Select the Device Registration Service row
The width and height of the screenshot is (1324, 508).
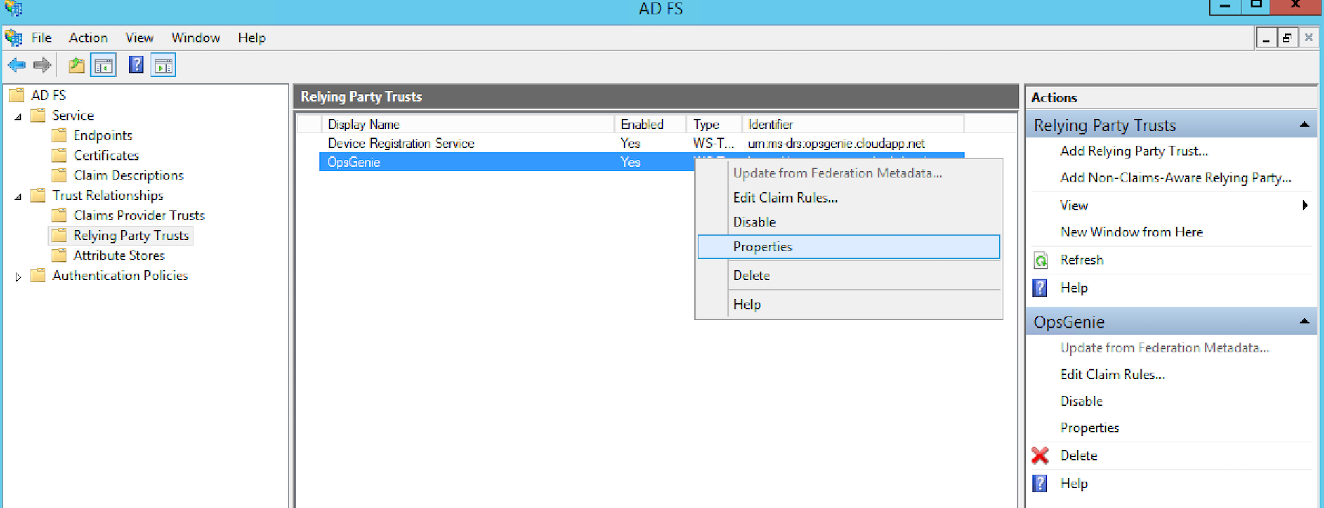coord(641,144)
